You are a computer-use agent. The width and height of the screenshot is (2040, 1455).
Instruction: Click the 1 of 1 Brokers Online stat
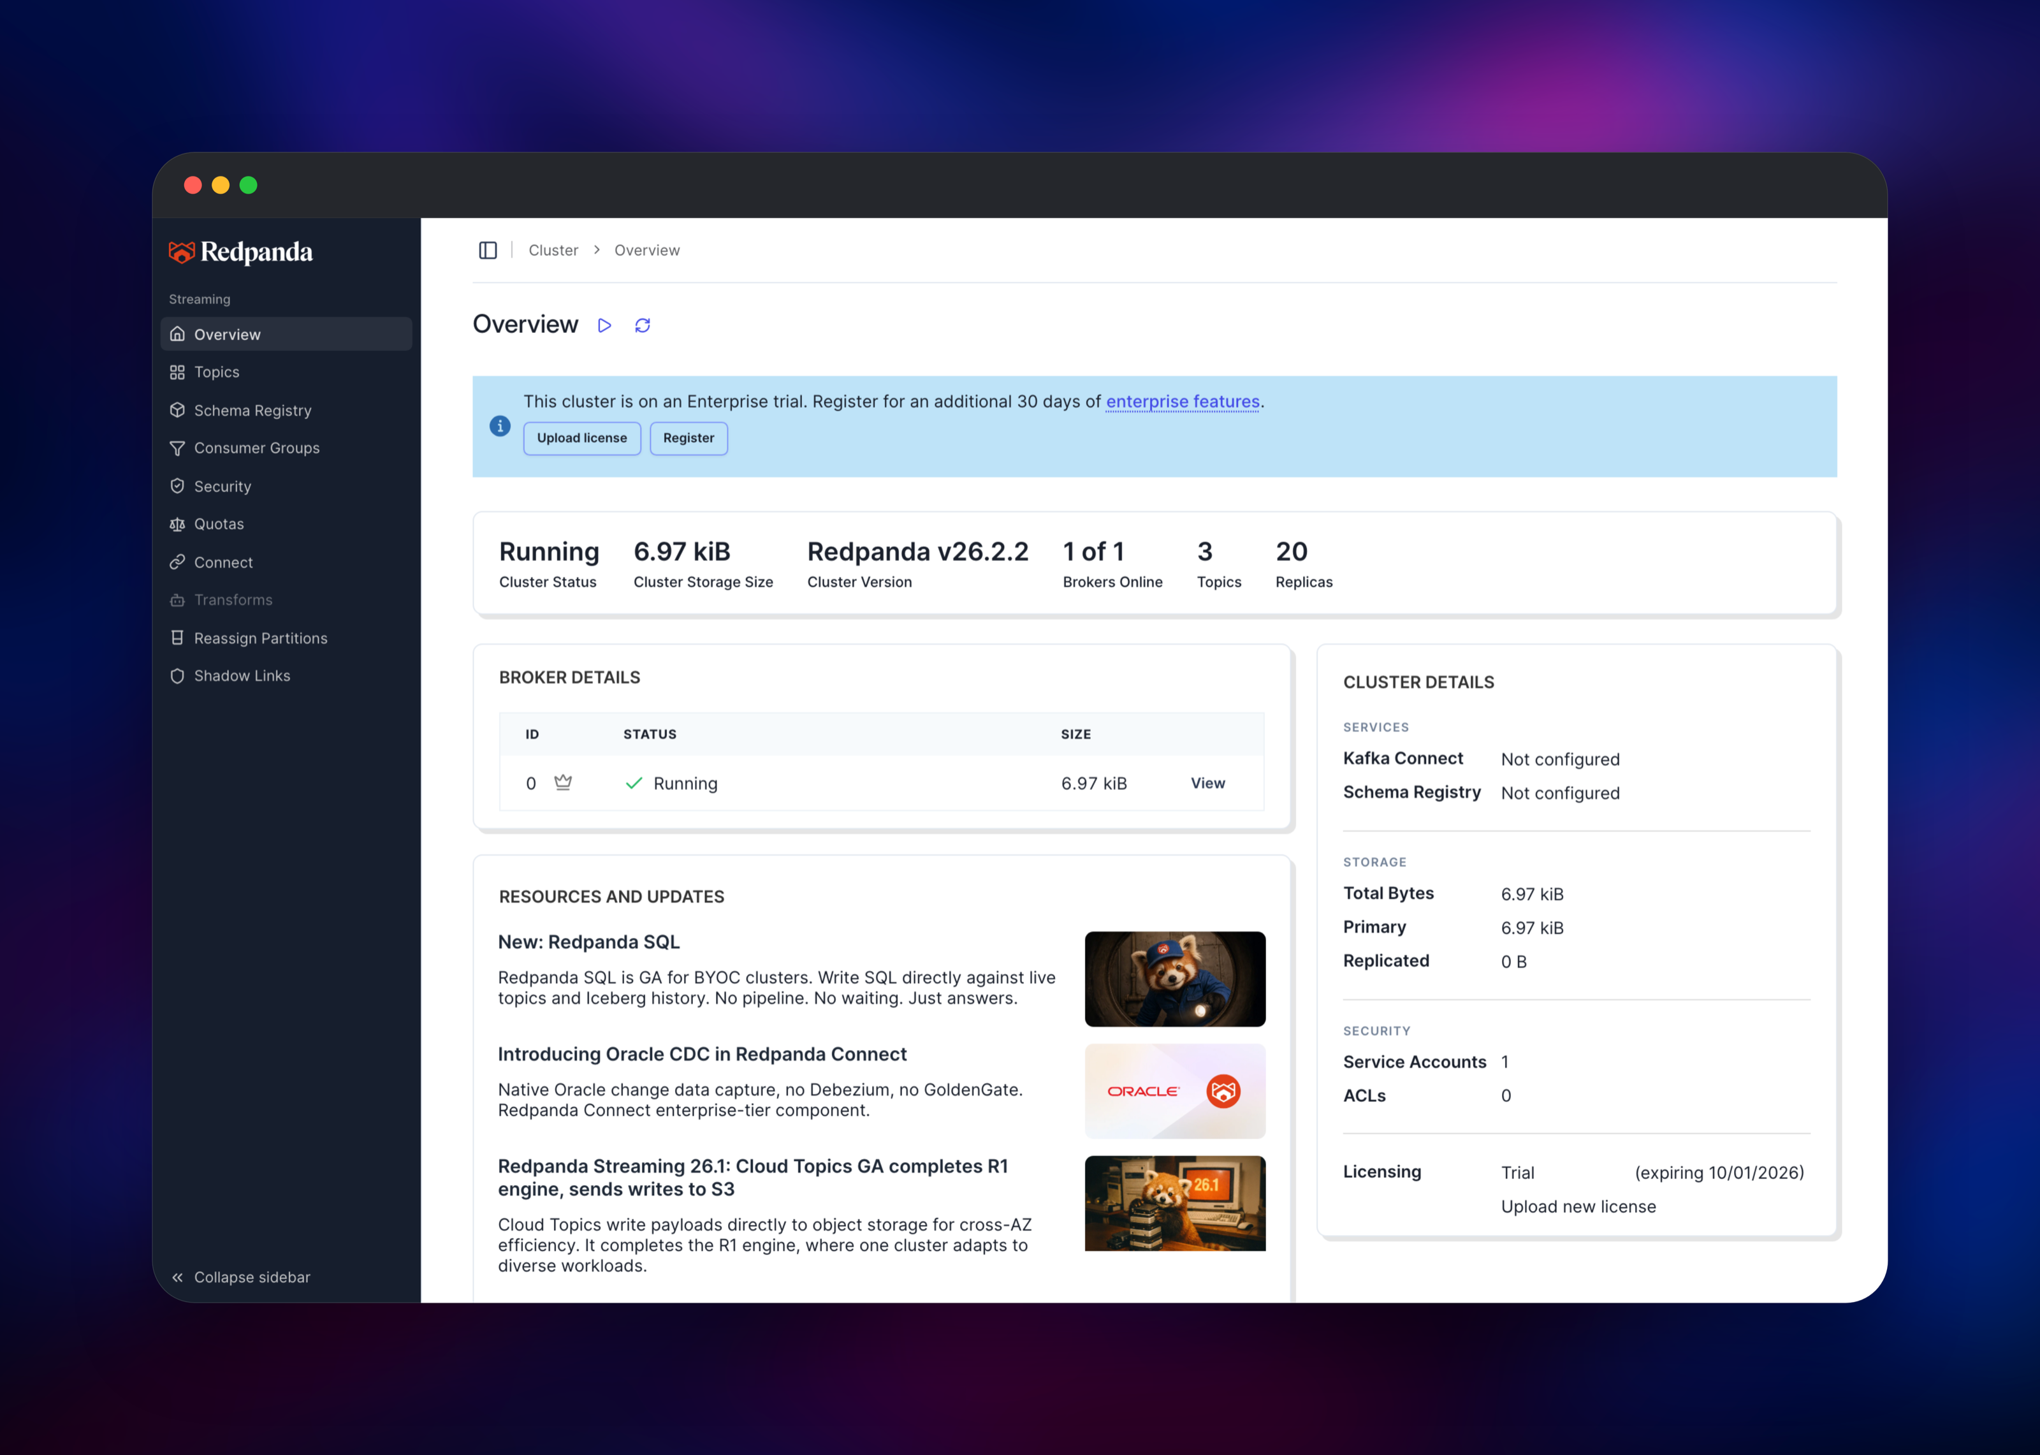pos(1113,564)
